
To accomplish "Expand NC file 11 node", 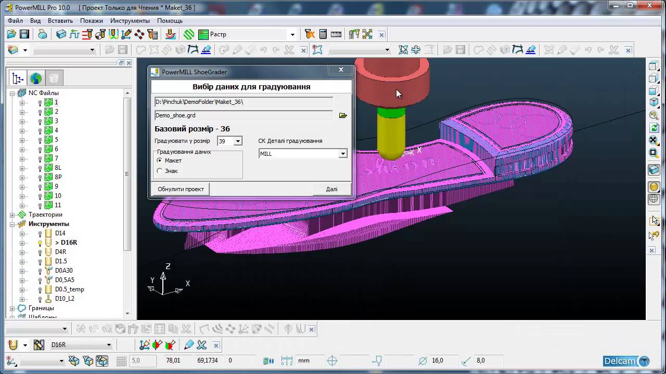I will (22, 205).
